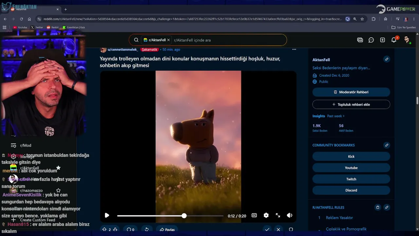Viewport: 419px width, 236px height.
Task: Remove the post with the X icon
Action: [278, 229]
